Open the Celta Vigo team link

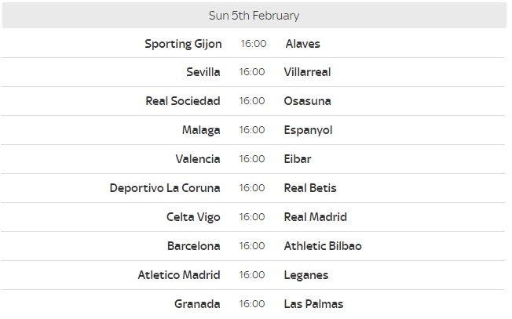[193, 217]
